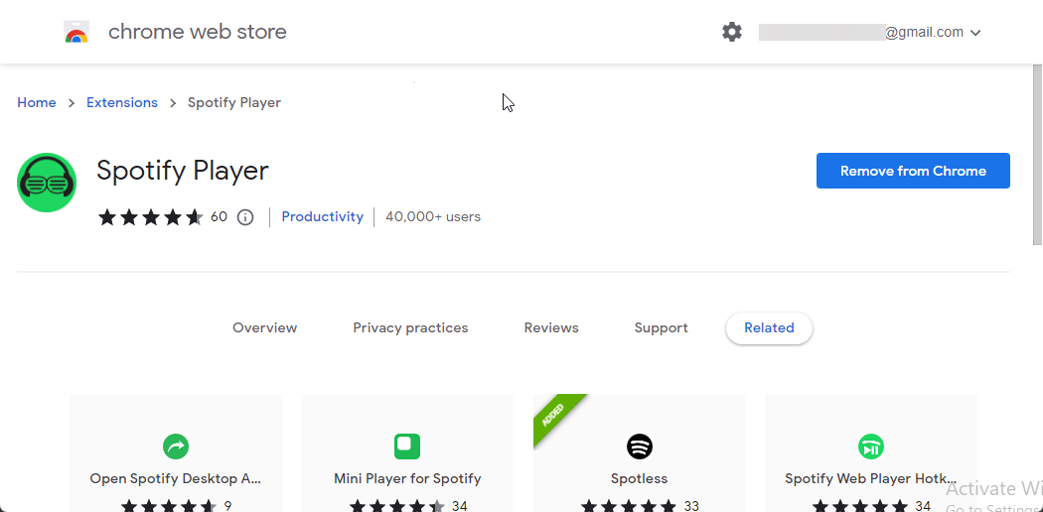The width and height of the screenshot is (1043, 512).
Task: Click the five-star rating of Spotify Player
Action: pos(150,217)
